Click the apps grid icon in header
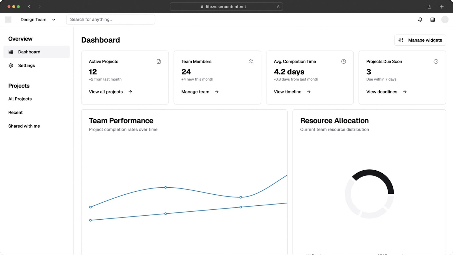453x255 pixels. (x=433, y=20)
